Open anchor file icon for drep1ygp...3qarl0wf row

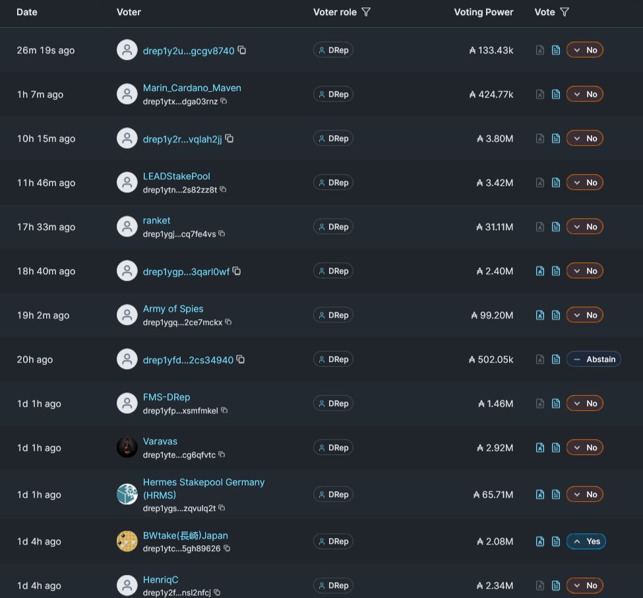(540, 271)
